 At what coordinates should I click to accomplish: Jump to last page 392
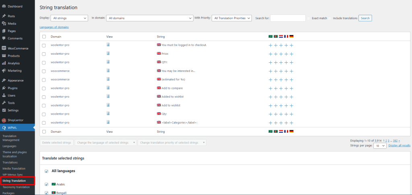(395, 141)
